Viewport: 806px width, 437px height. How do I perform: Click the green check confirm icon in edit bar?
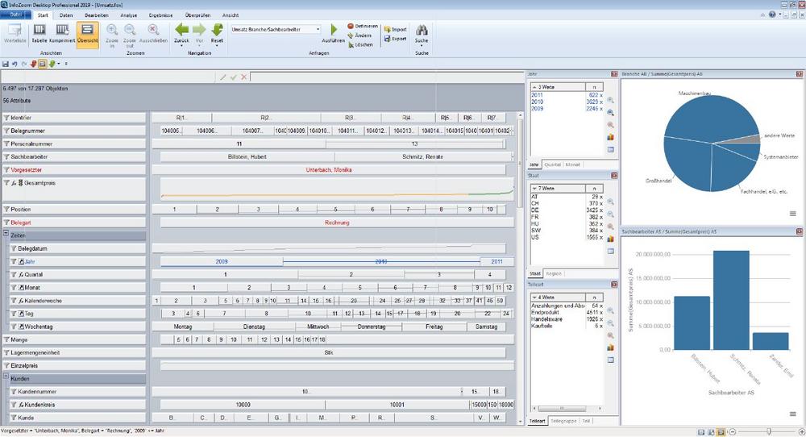pyautogui.click(x=234, y=77)
